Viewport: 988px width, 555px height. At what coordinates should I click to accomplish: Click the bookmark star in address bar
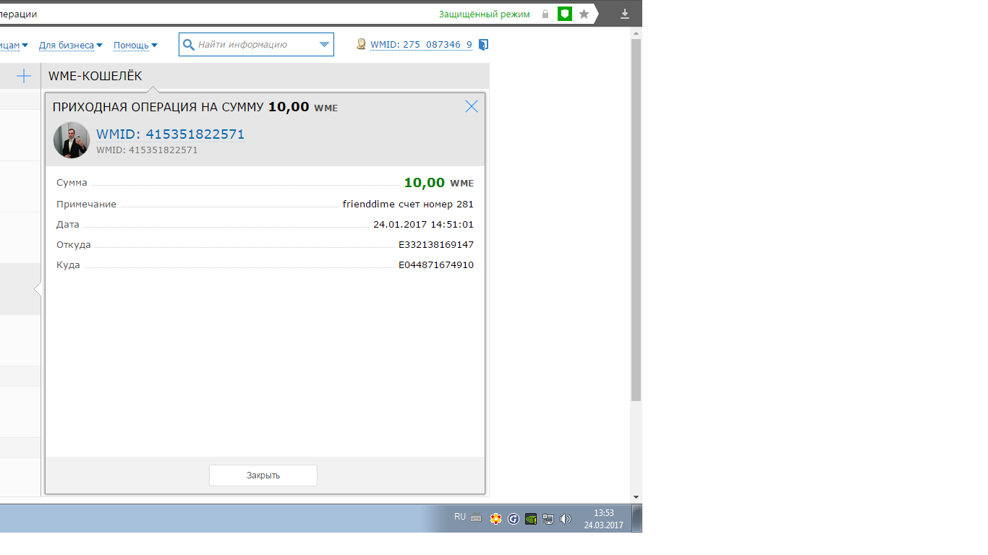(584, 14)
